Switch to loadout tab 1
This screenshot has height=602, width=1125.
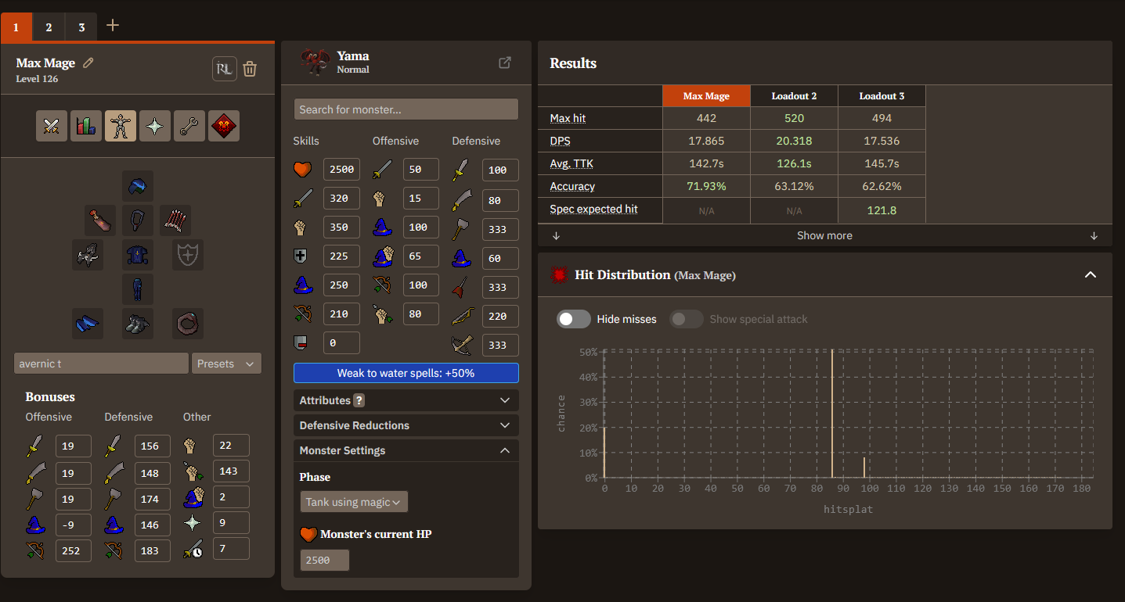(x=16, y=27)
